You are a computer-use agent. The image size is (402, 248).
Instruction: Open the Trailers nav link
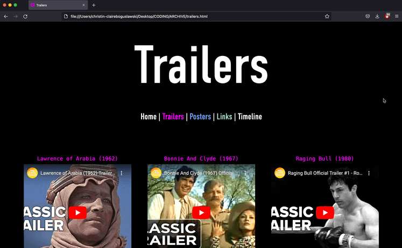(173, 117)
